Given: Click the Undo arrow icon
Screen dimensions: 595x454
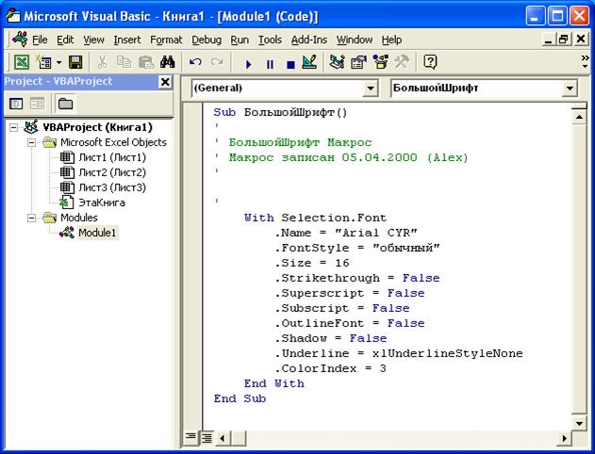Looking at the screenshot, I should pyautogui.click(x=195, y=62).
